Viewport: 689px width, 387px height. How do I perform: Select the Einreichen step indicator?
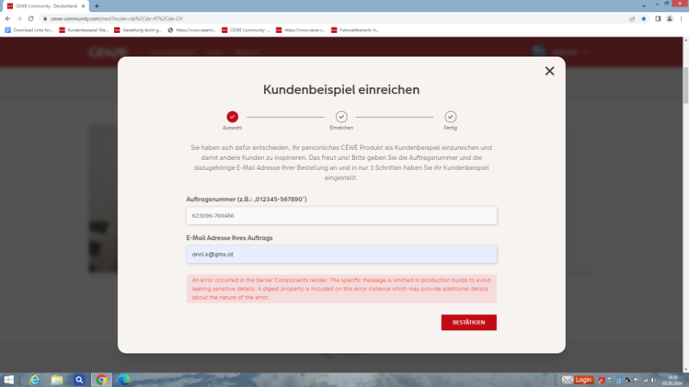pyautogui.click(x=341, y=117)
